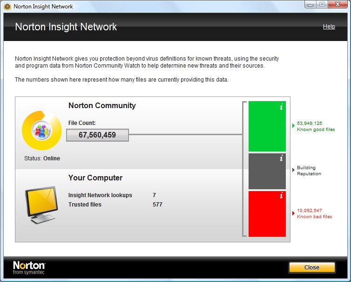Click the green arrow beside Known good files

pyautogui.click(x=293, y=125)
